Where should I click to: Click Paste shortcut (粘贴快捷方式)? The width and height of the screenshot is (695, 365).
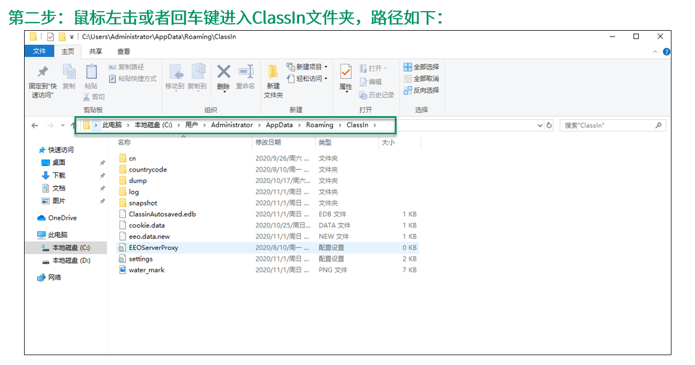pyautogui.click(x=133, y=79)
